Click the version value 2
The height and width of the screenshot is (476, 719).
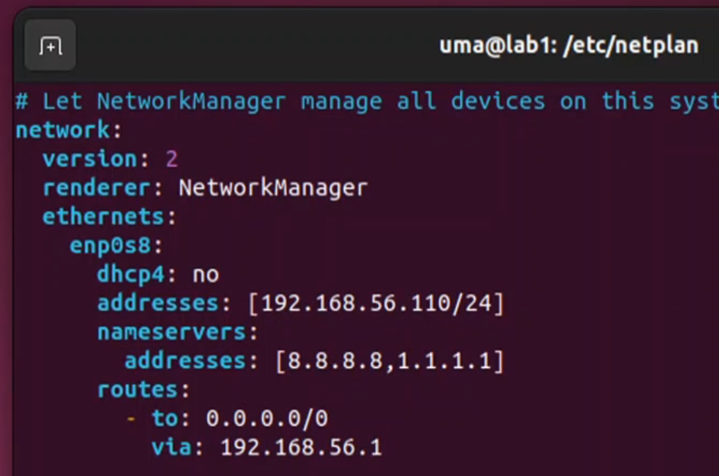tap(171, 159)
